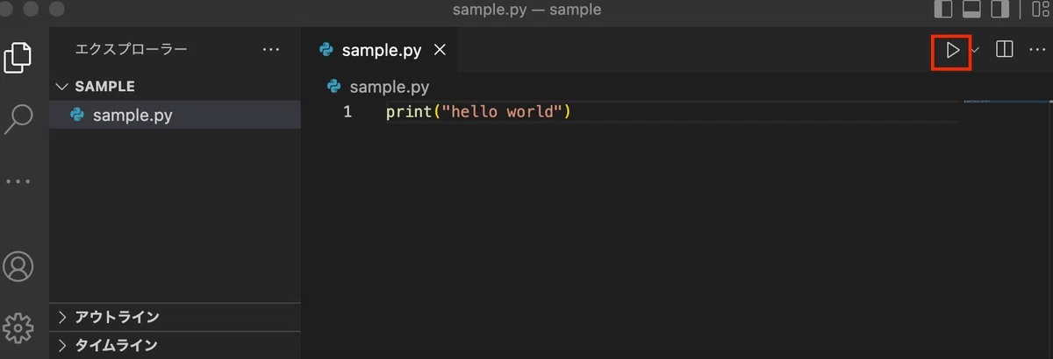Image resolution: width=1053 pixels, height=359 pixels.
Task: Open sample.py in the explorer tree
Action: tap(175, 115)
